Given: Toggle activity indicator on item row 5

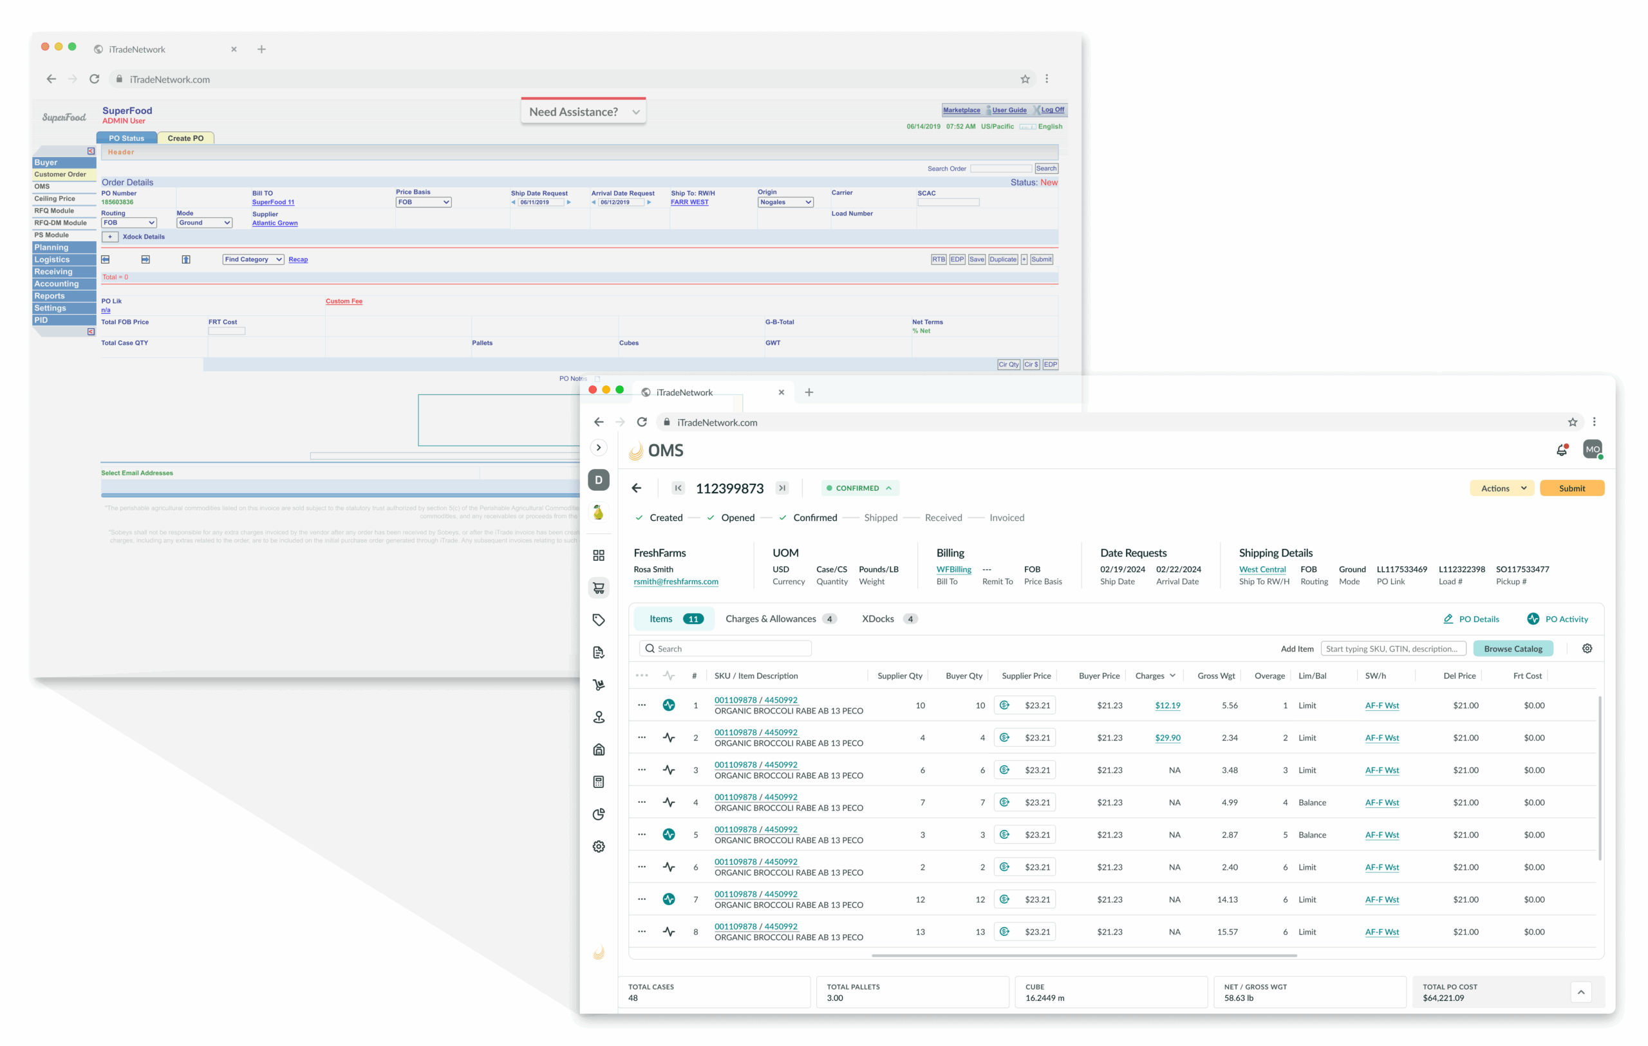Looking at the screenshot, I should (x=669, y=834).
